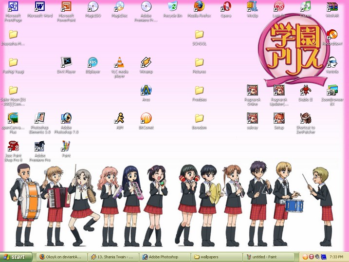
Task: Select the openCanvas Plus desktop icon
Action: click(x=13, y=118)
